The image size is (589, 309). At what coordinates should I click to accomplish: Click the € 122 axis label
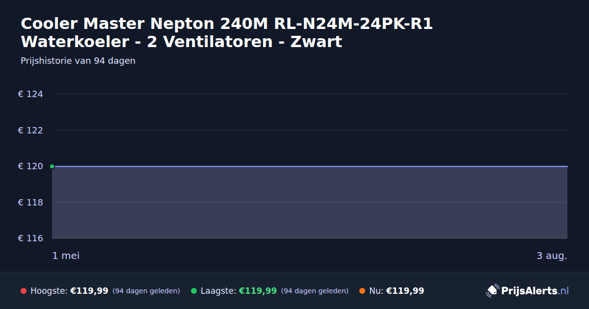tap(30, 130)
